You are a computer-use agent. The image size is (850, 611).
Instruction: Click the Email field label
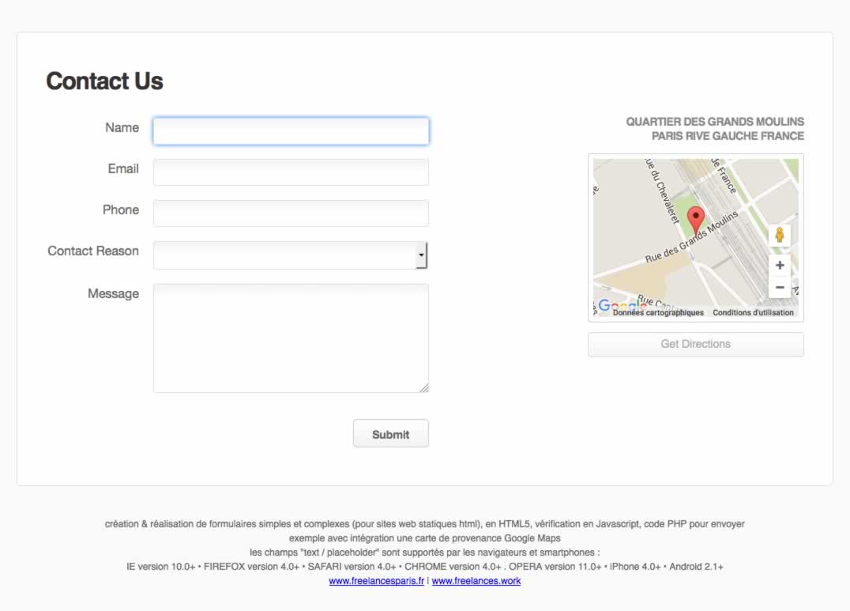click(x=123, y=169)
